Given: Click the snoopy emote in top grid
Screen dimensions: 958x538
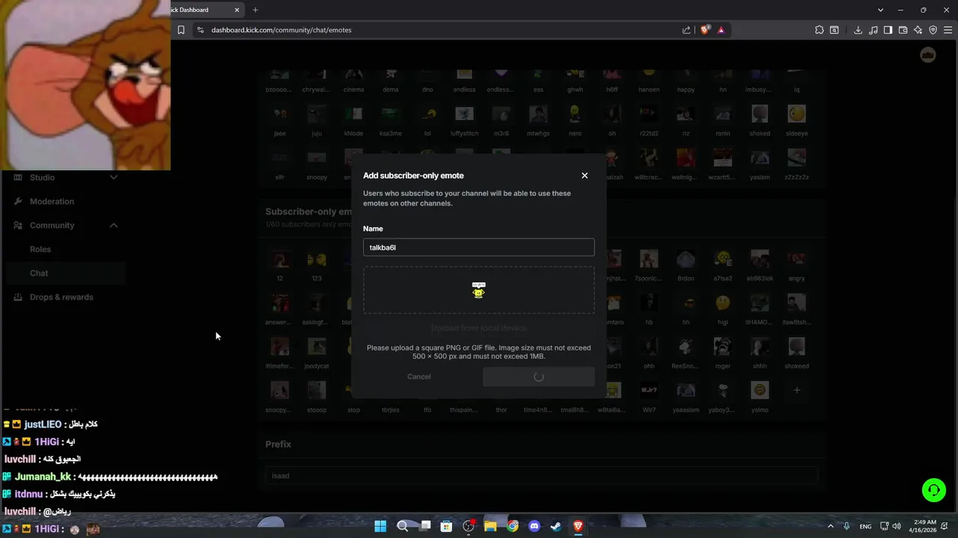Looking at the screenshot, I should pos(317,158).
